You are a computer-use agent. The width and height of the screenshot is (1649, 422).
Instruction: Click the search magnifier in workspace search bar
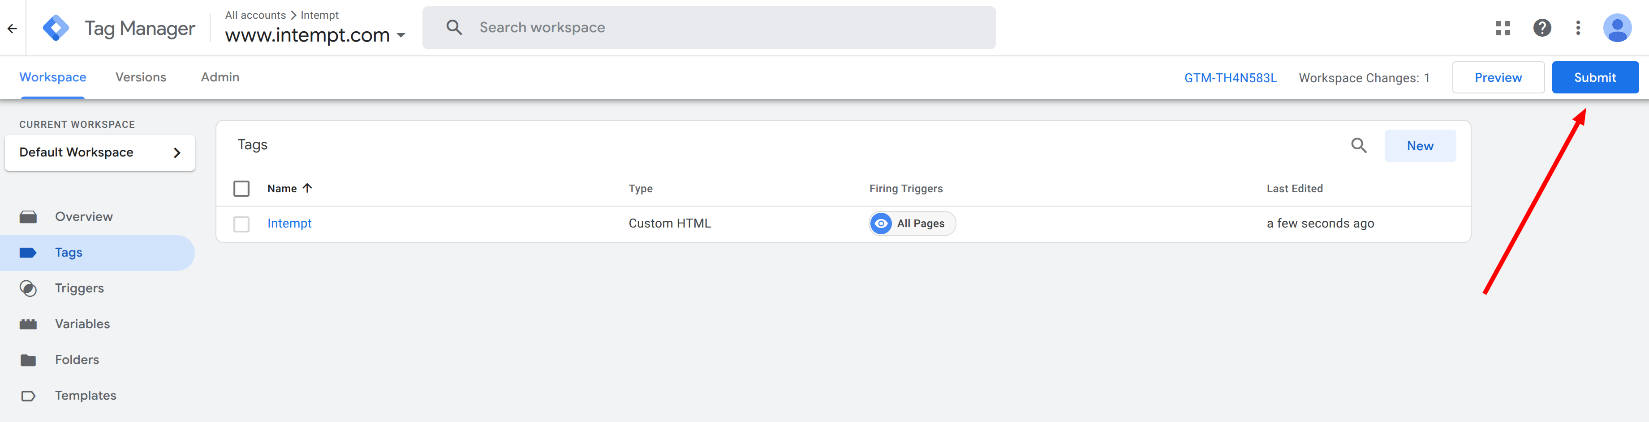click(x=454, y=27)
